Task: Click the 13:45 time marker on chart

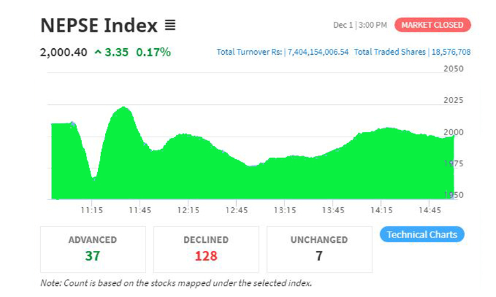Action: [333, 210]
